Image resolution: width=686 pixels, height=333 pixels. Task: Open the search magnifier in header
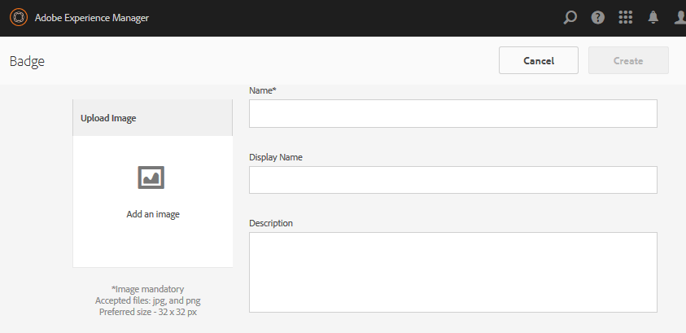tap(570, 17)
